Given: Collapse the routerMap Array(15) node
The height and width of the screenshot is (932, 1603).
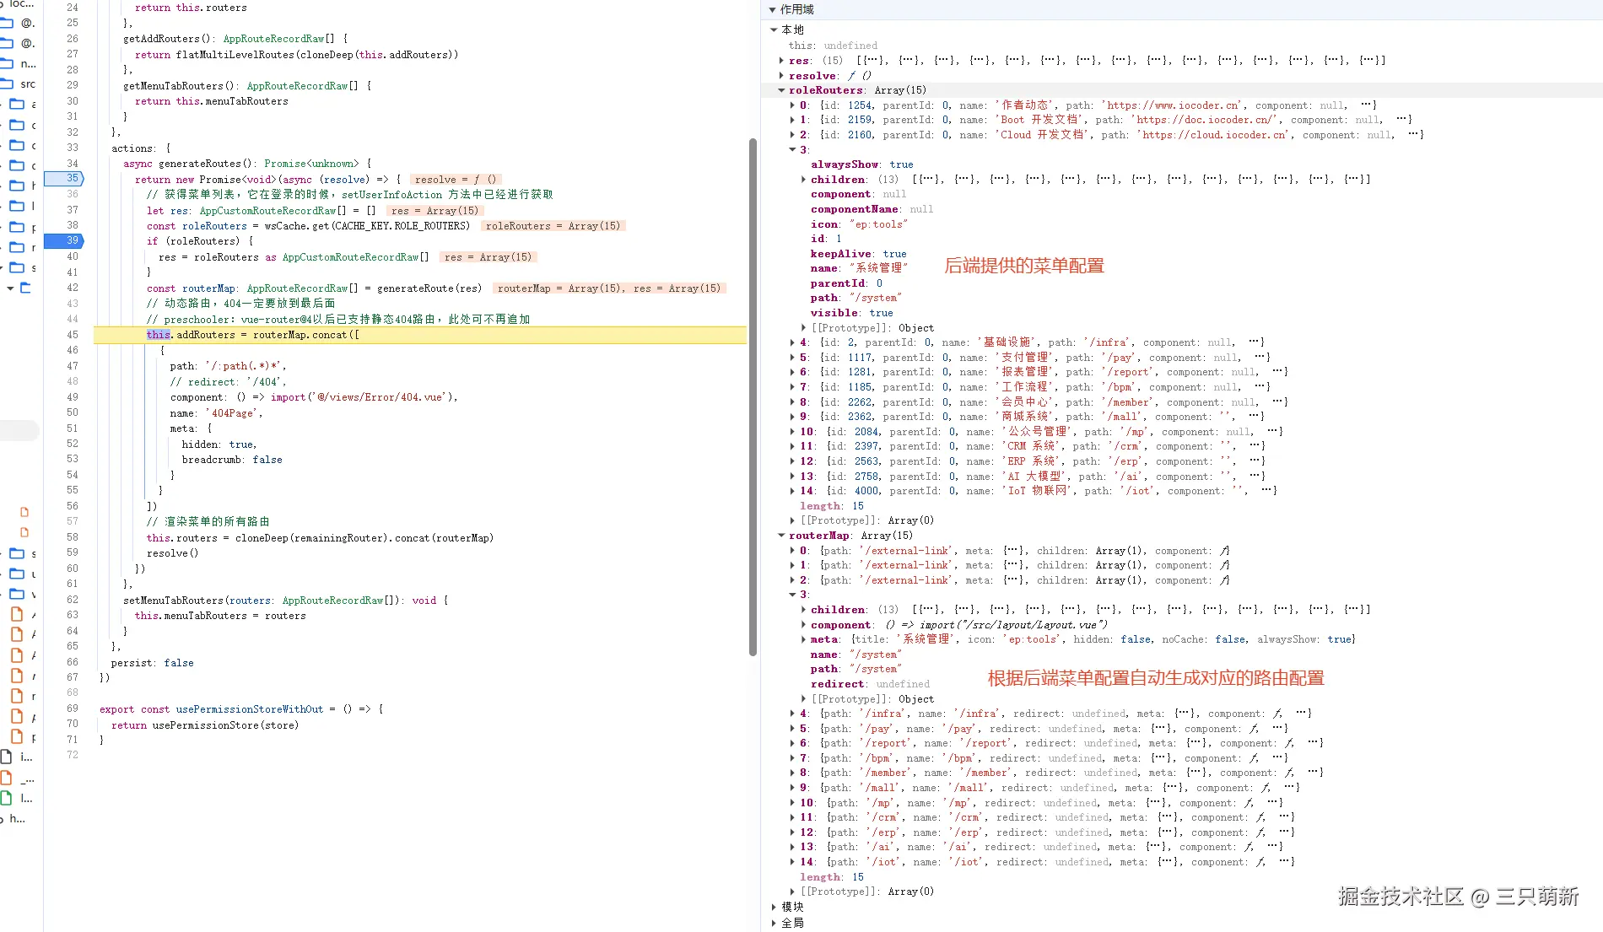Looking at the screenshot, I should (781, 536).
